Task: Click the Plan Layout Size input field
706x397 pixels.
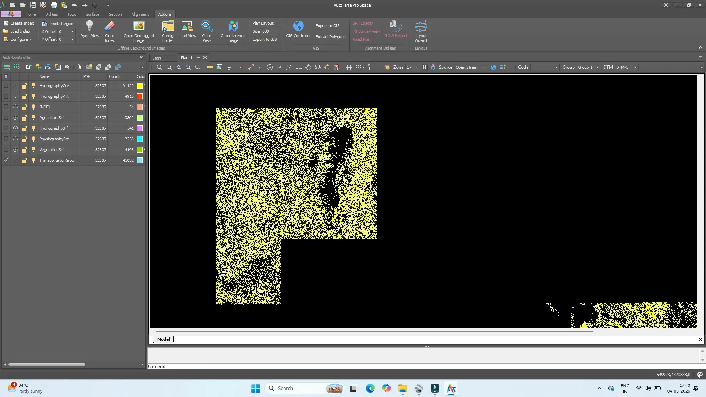Action: (270, 31)
